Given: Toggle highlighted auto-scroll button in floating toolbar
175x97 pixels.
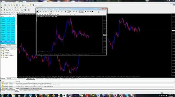Looking at the screenshot, I should (x=82, y=12).
